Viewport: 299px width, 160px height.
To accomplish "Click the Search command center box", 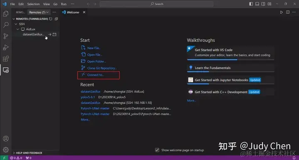I will click(x=157, y=4).
